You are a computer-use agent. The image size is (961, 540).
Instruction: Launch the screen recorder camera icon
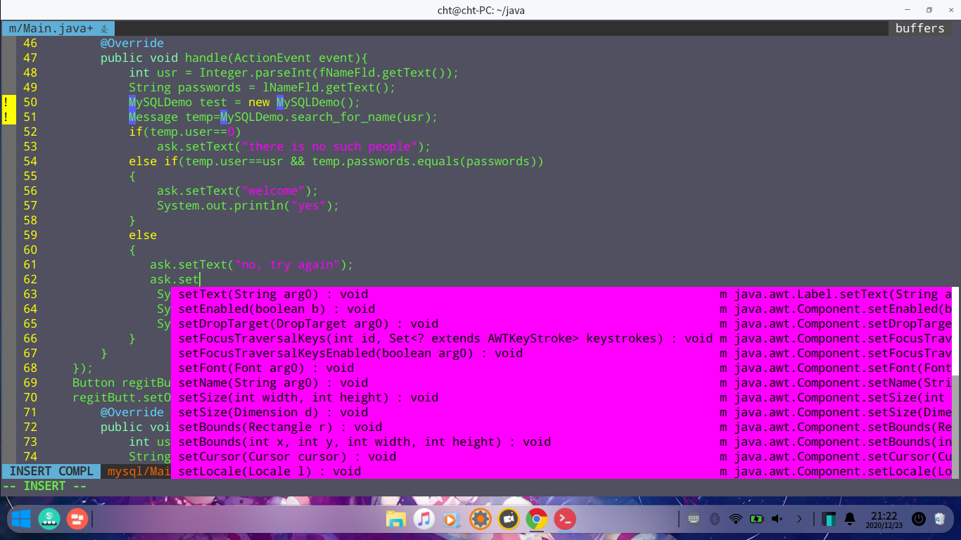pos(508,519)
